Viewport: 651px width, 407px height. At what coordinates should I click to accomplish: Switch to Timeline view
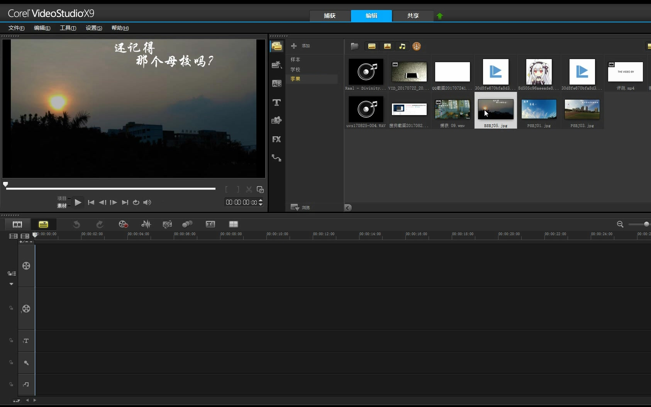pyautogui.click(x=43, y=224)
